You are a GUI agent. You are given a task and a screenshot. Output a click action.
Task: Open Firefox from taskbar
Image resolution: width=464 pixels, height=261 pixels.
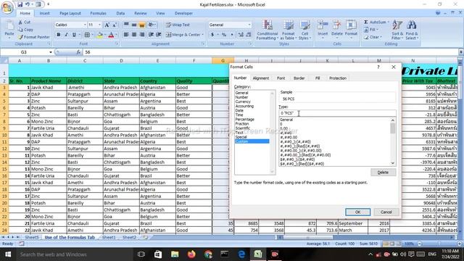pos(191,254)
